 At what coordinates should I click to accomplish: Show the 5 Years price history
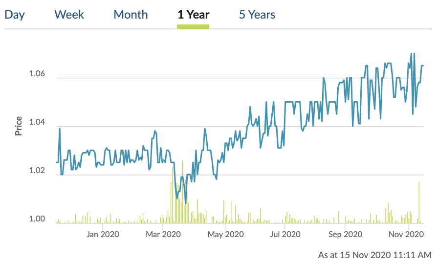pyautogui.click(x=257, y=15)
